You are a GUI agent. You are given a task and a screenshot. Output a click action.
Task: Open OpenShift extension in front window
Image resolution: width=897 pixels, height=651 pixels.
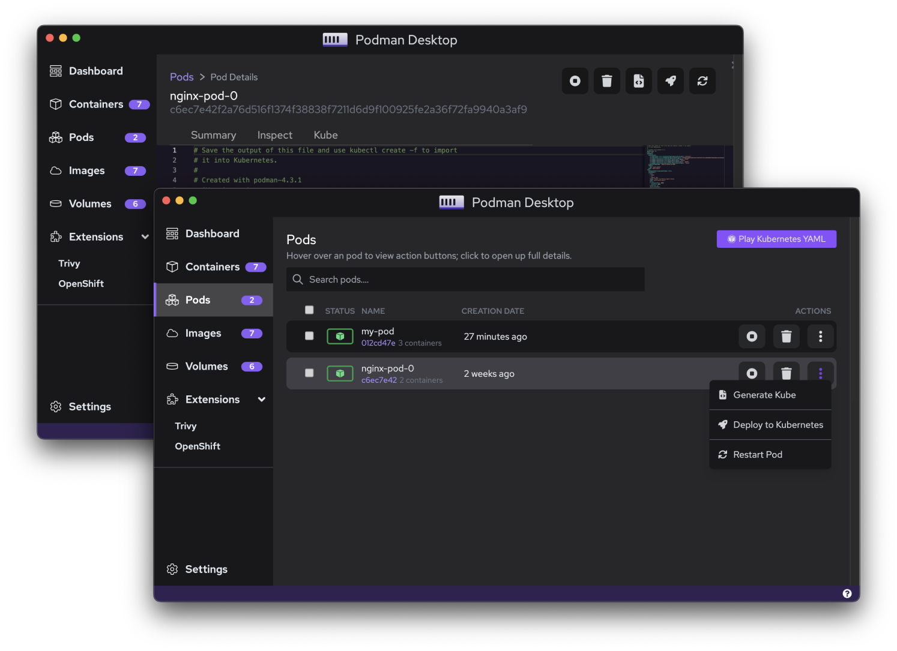(198, 446)
